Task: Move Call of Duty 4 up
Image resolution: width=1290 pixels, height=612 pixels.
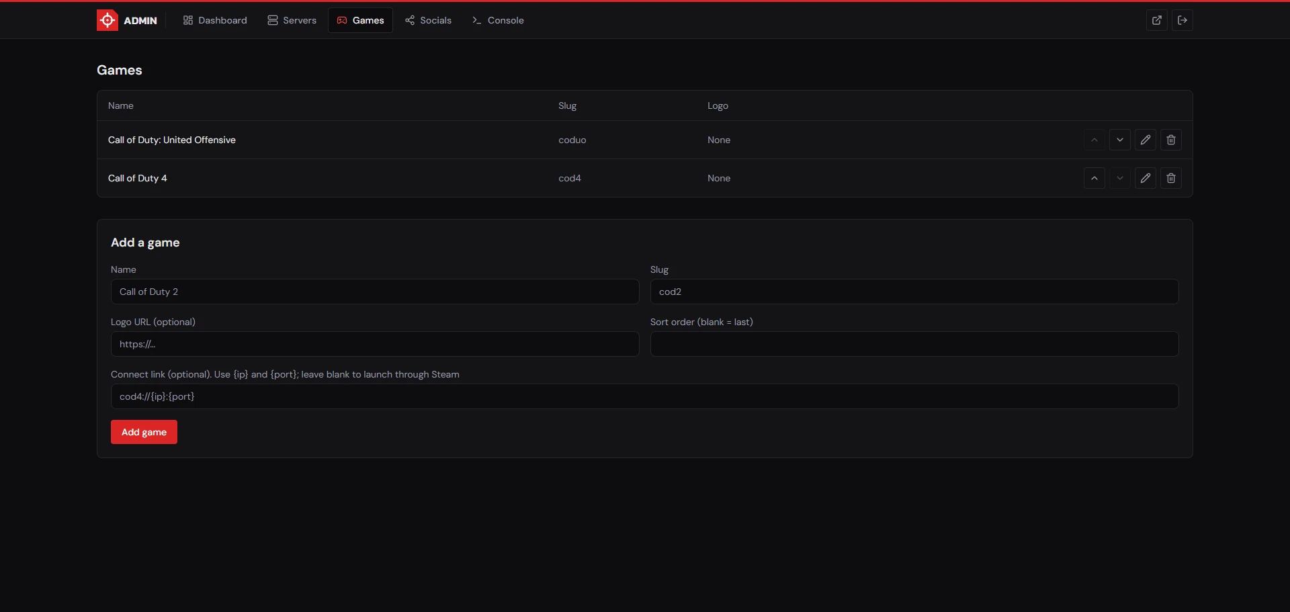Action: 1094,178
